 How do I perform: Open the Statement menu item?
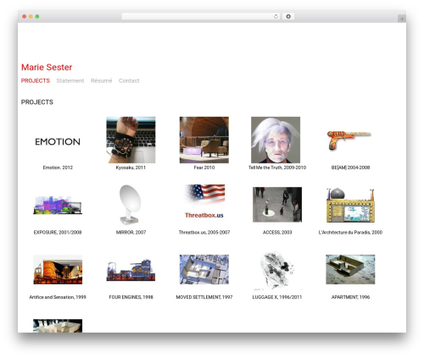[x=70, y=80]
